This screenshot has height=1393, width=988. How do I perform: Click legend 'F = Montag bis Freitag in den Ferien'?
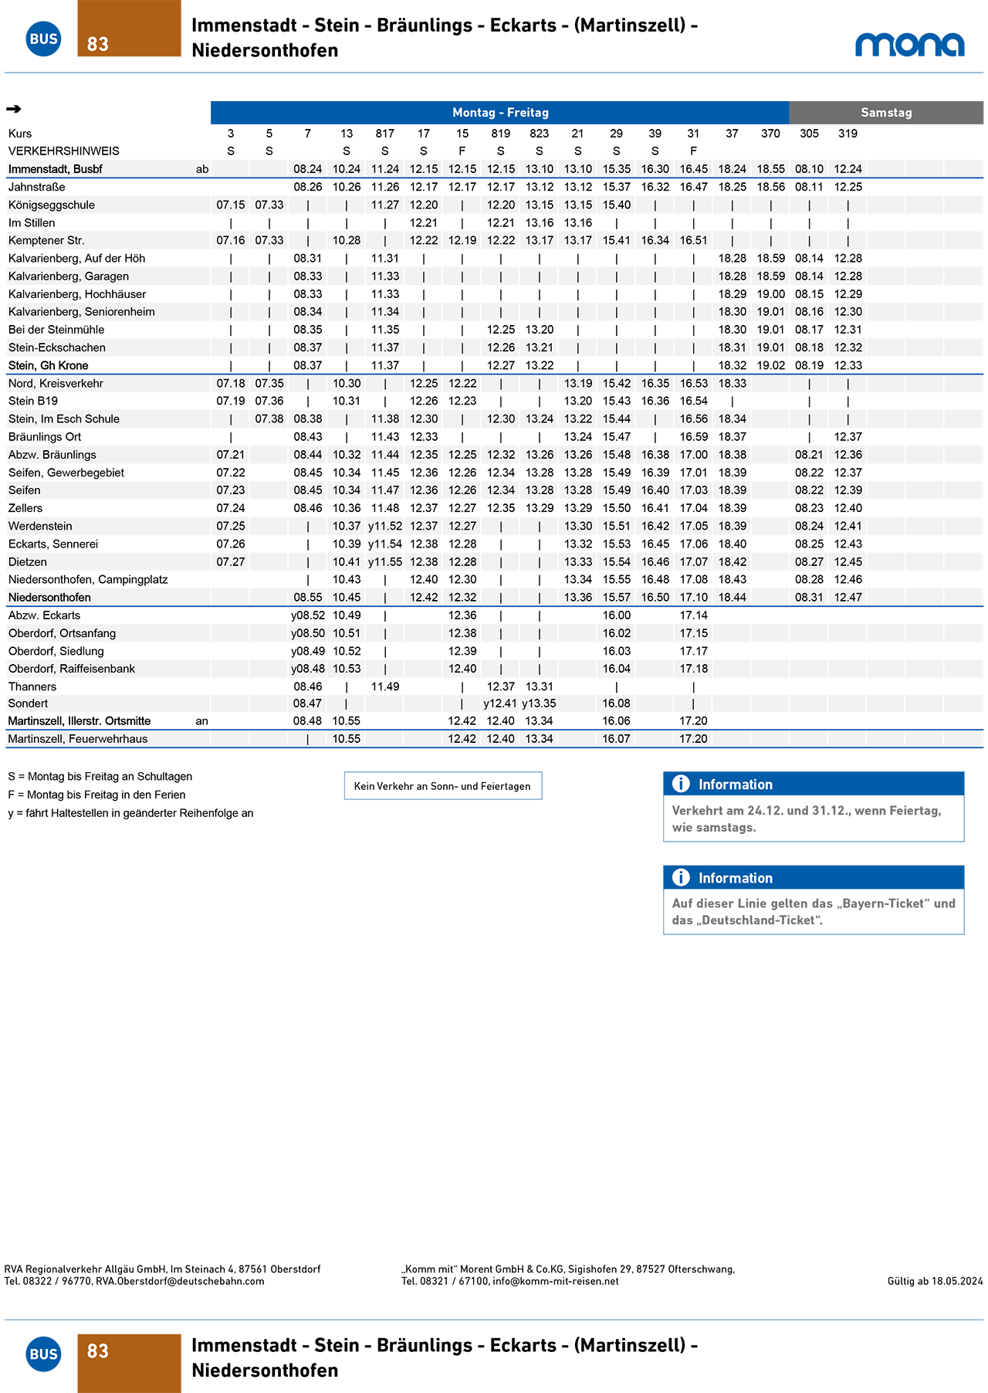pos(96,795)
